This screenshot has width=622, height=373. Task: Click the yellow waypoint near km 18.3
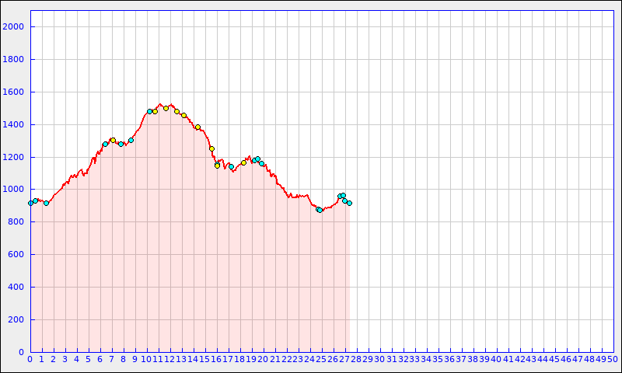(243, 162)
